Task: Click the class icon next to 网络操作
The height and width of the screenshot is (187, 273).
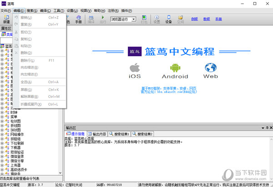Action: (7, 134)
